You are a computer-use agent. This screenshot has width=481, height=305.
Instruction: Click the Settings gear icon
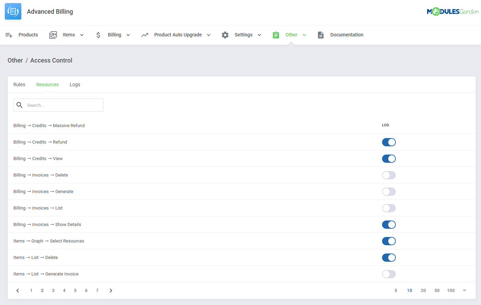225,35
